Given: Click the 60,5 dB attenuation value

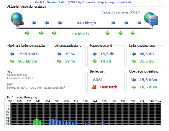Looking at the screenshot, I should (x=147, y=54).
